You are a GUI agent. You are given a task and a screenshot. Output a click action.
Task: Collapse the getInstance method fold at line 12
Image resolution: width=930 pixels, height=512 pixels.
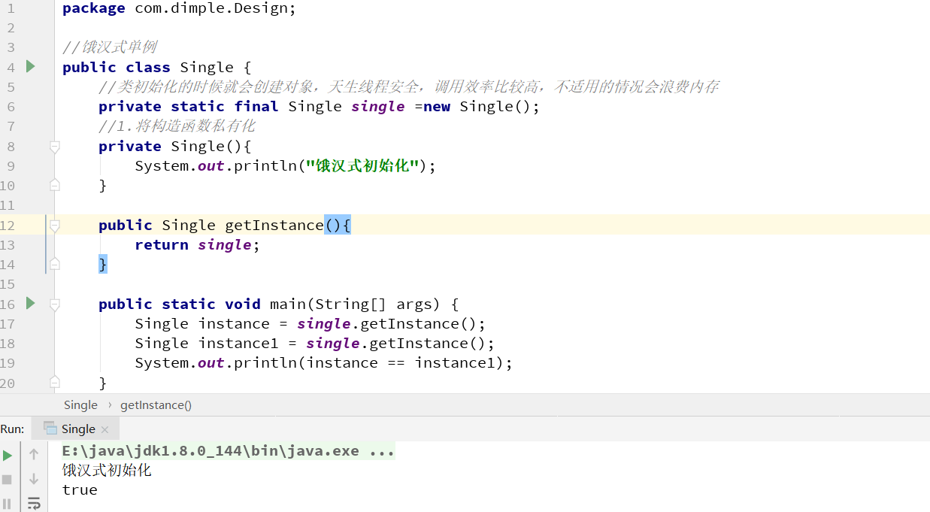click(55, 226)
